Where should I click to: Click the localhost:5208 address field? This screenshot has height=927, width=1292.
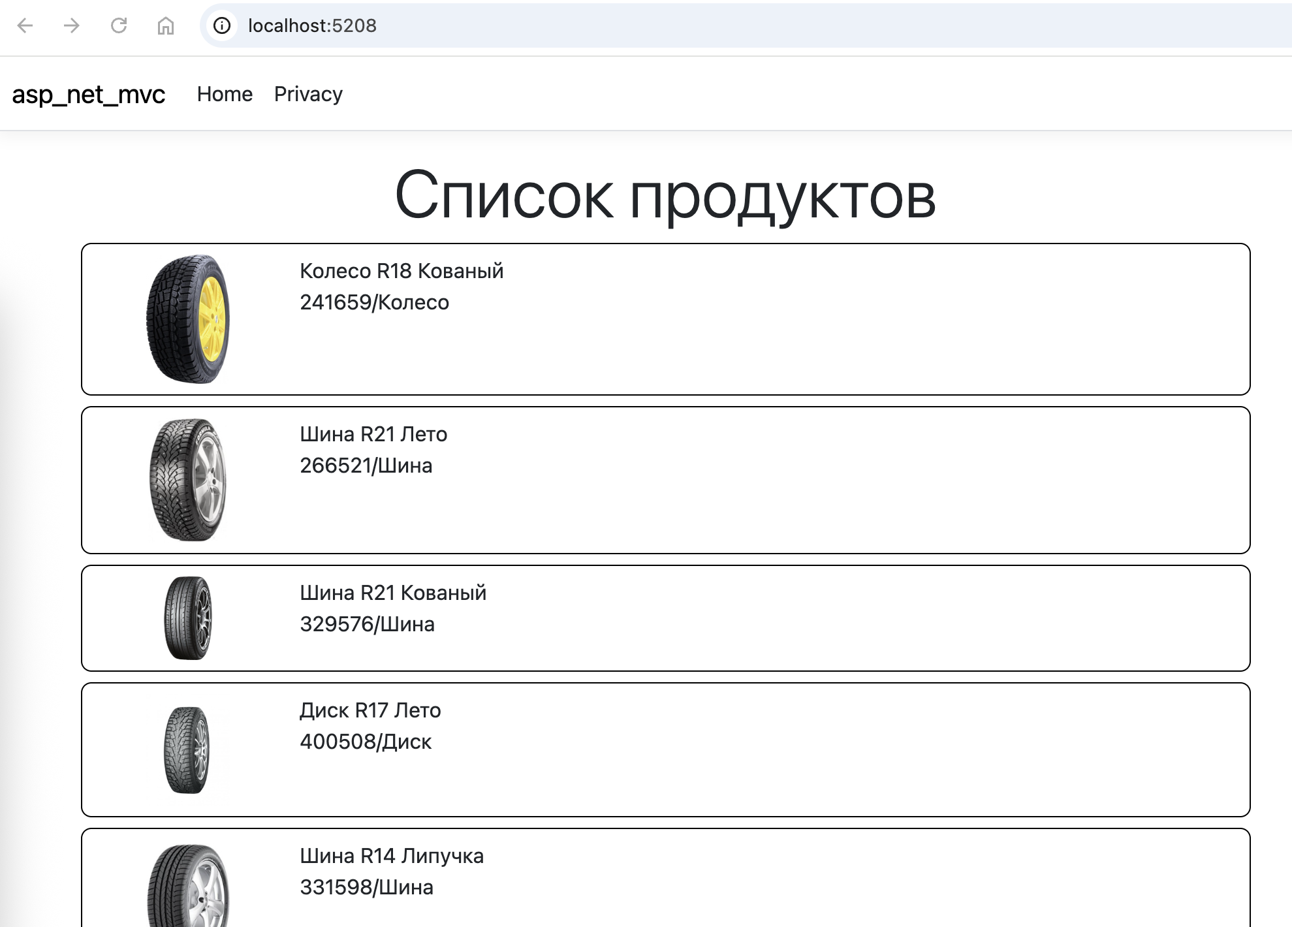(x=312, y=25)
